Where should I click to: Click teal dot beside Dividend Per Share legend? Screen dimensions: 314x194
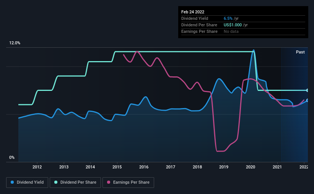click(57, 183)
